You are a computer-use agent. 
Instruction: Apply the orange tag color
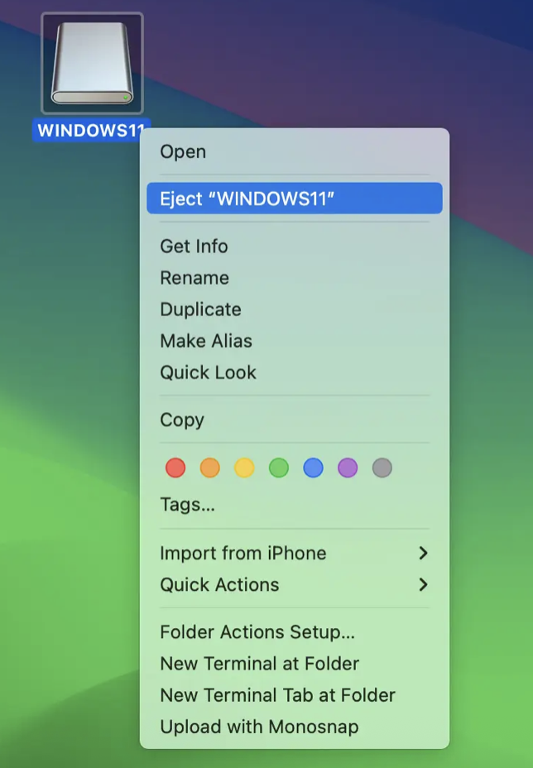point(209,468)
